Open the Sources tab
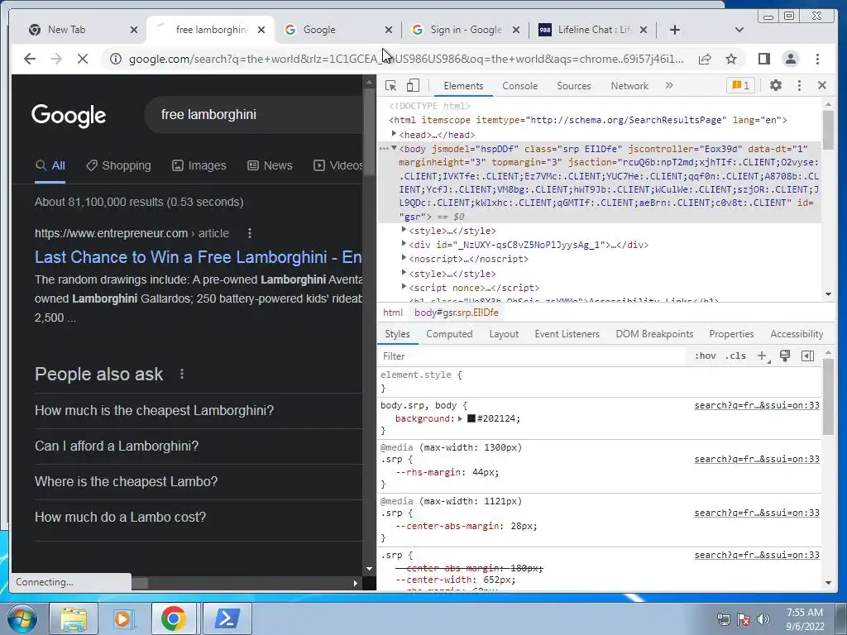Screen dimensions: 847x635 [574, 86]
